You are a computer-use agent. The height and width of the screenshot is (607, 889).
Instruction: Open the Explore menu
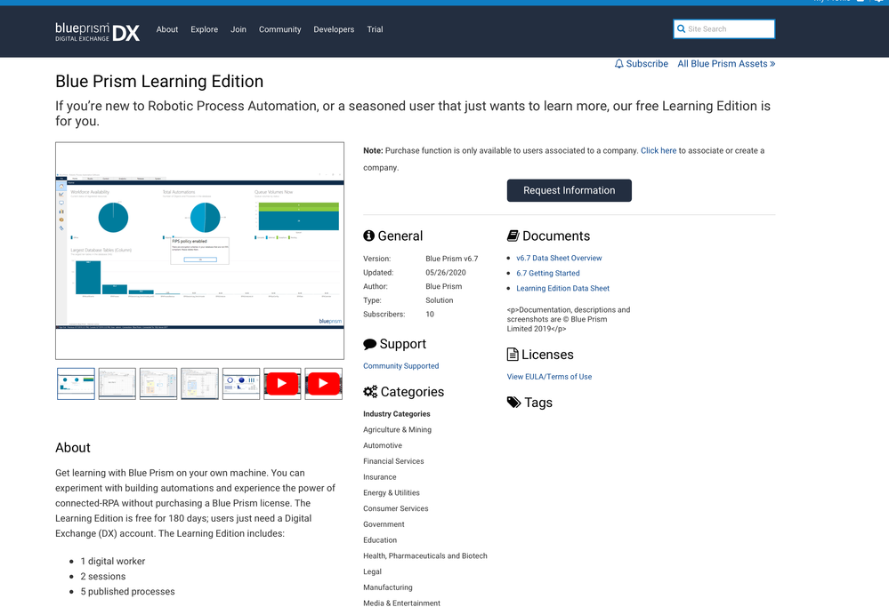pos(204,29)
